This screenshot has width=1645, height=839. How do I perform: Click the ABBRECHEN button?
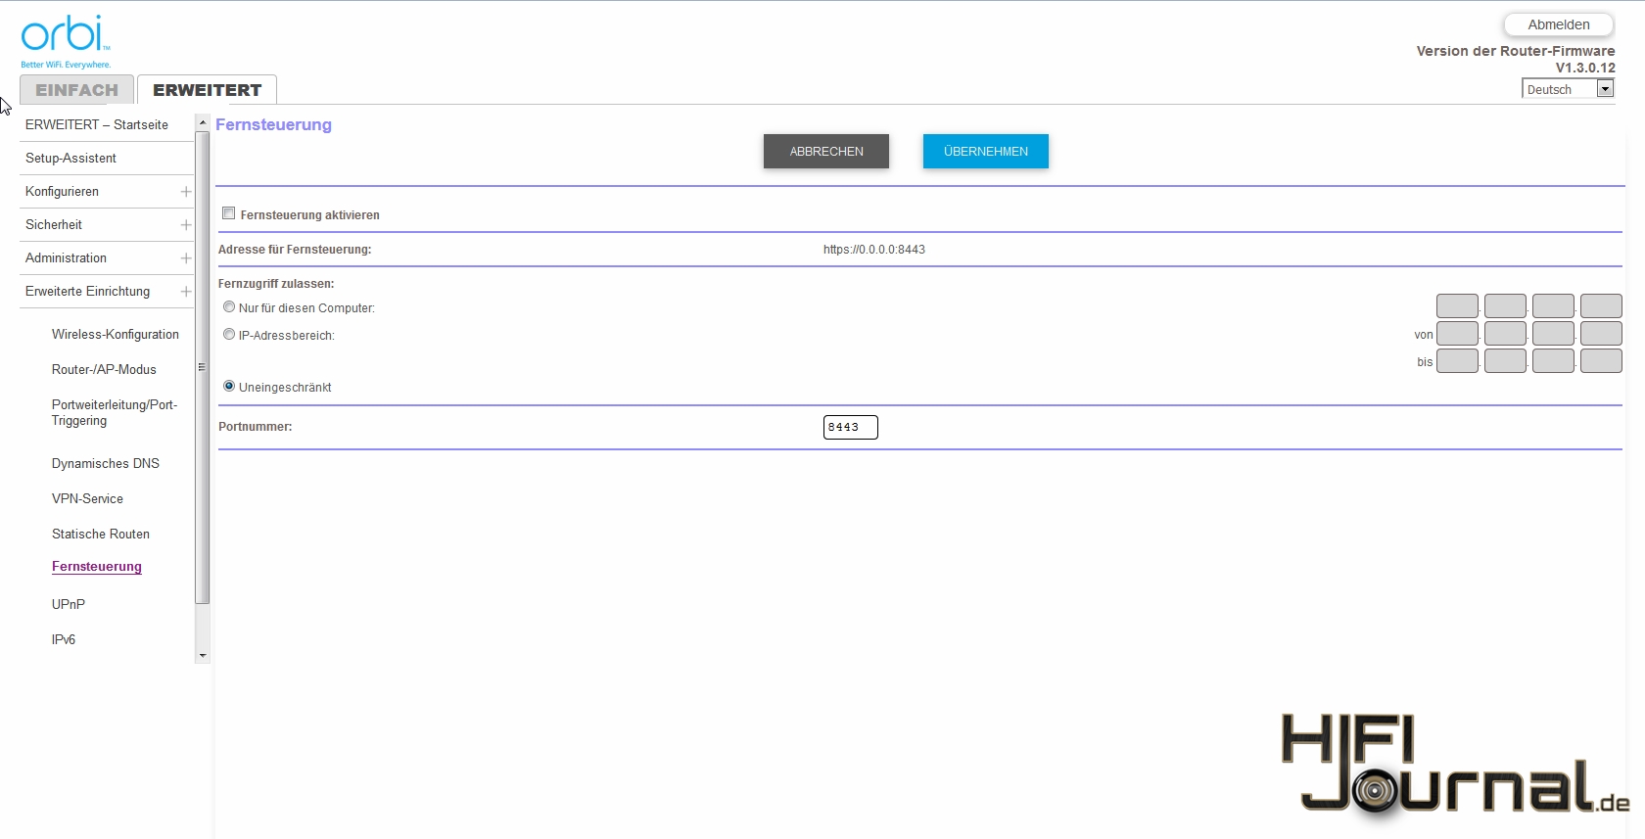pyautogui.click(x=826, y=152)
